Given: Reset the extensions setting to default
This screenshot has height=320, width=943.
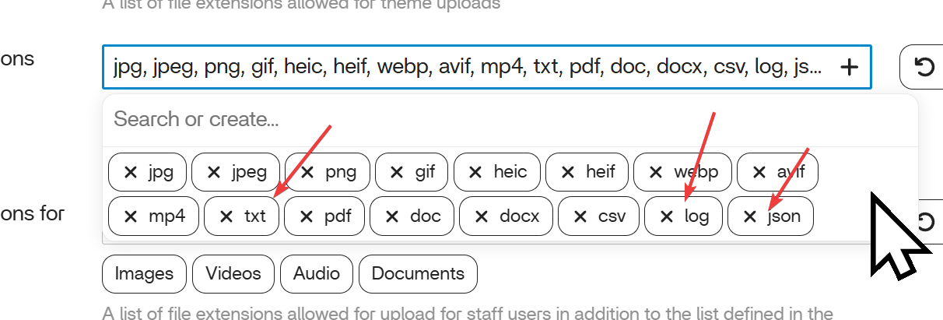Looking at the screenshot, I should [x=924, y=68].
